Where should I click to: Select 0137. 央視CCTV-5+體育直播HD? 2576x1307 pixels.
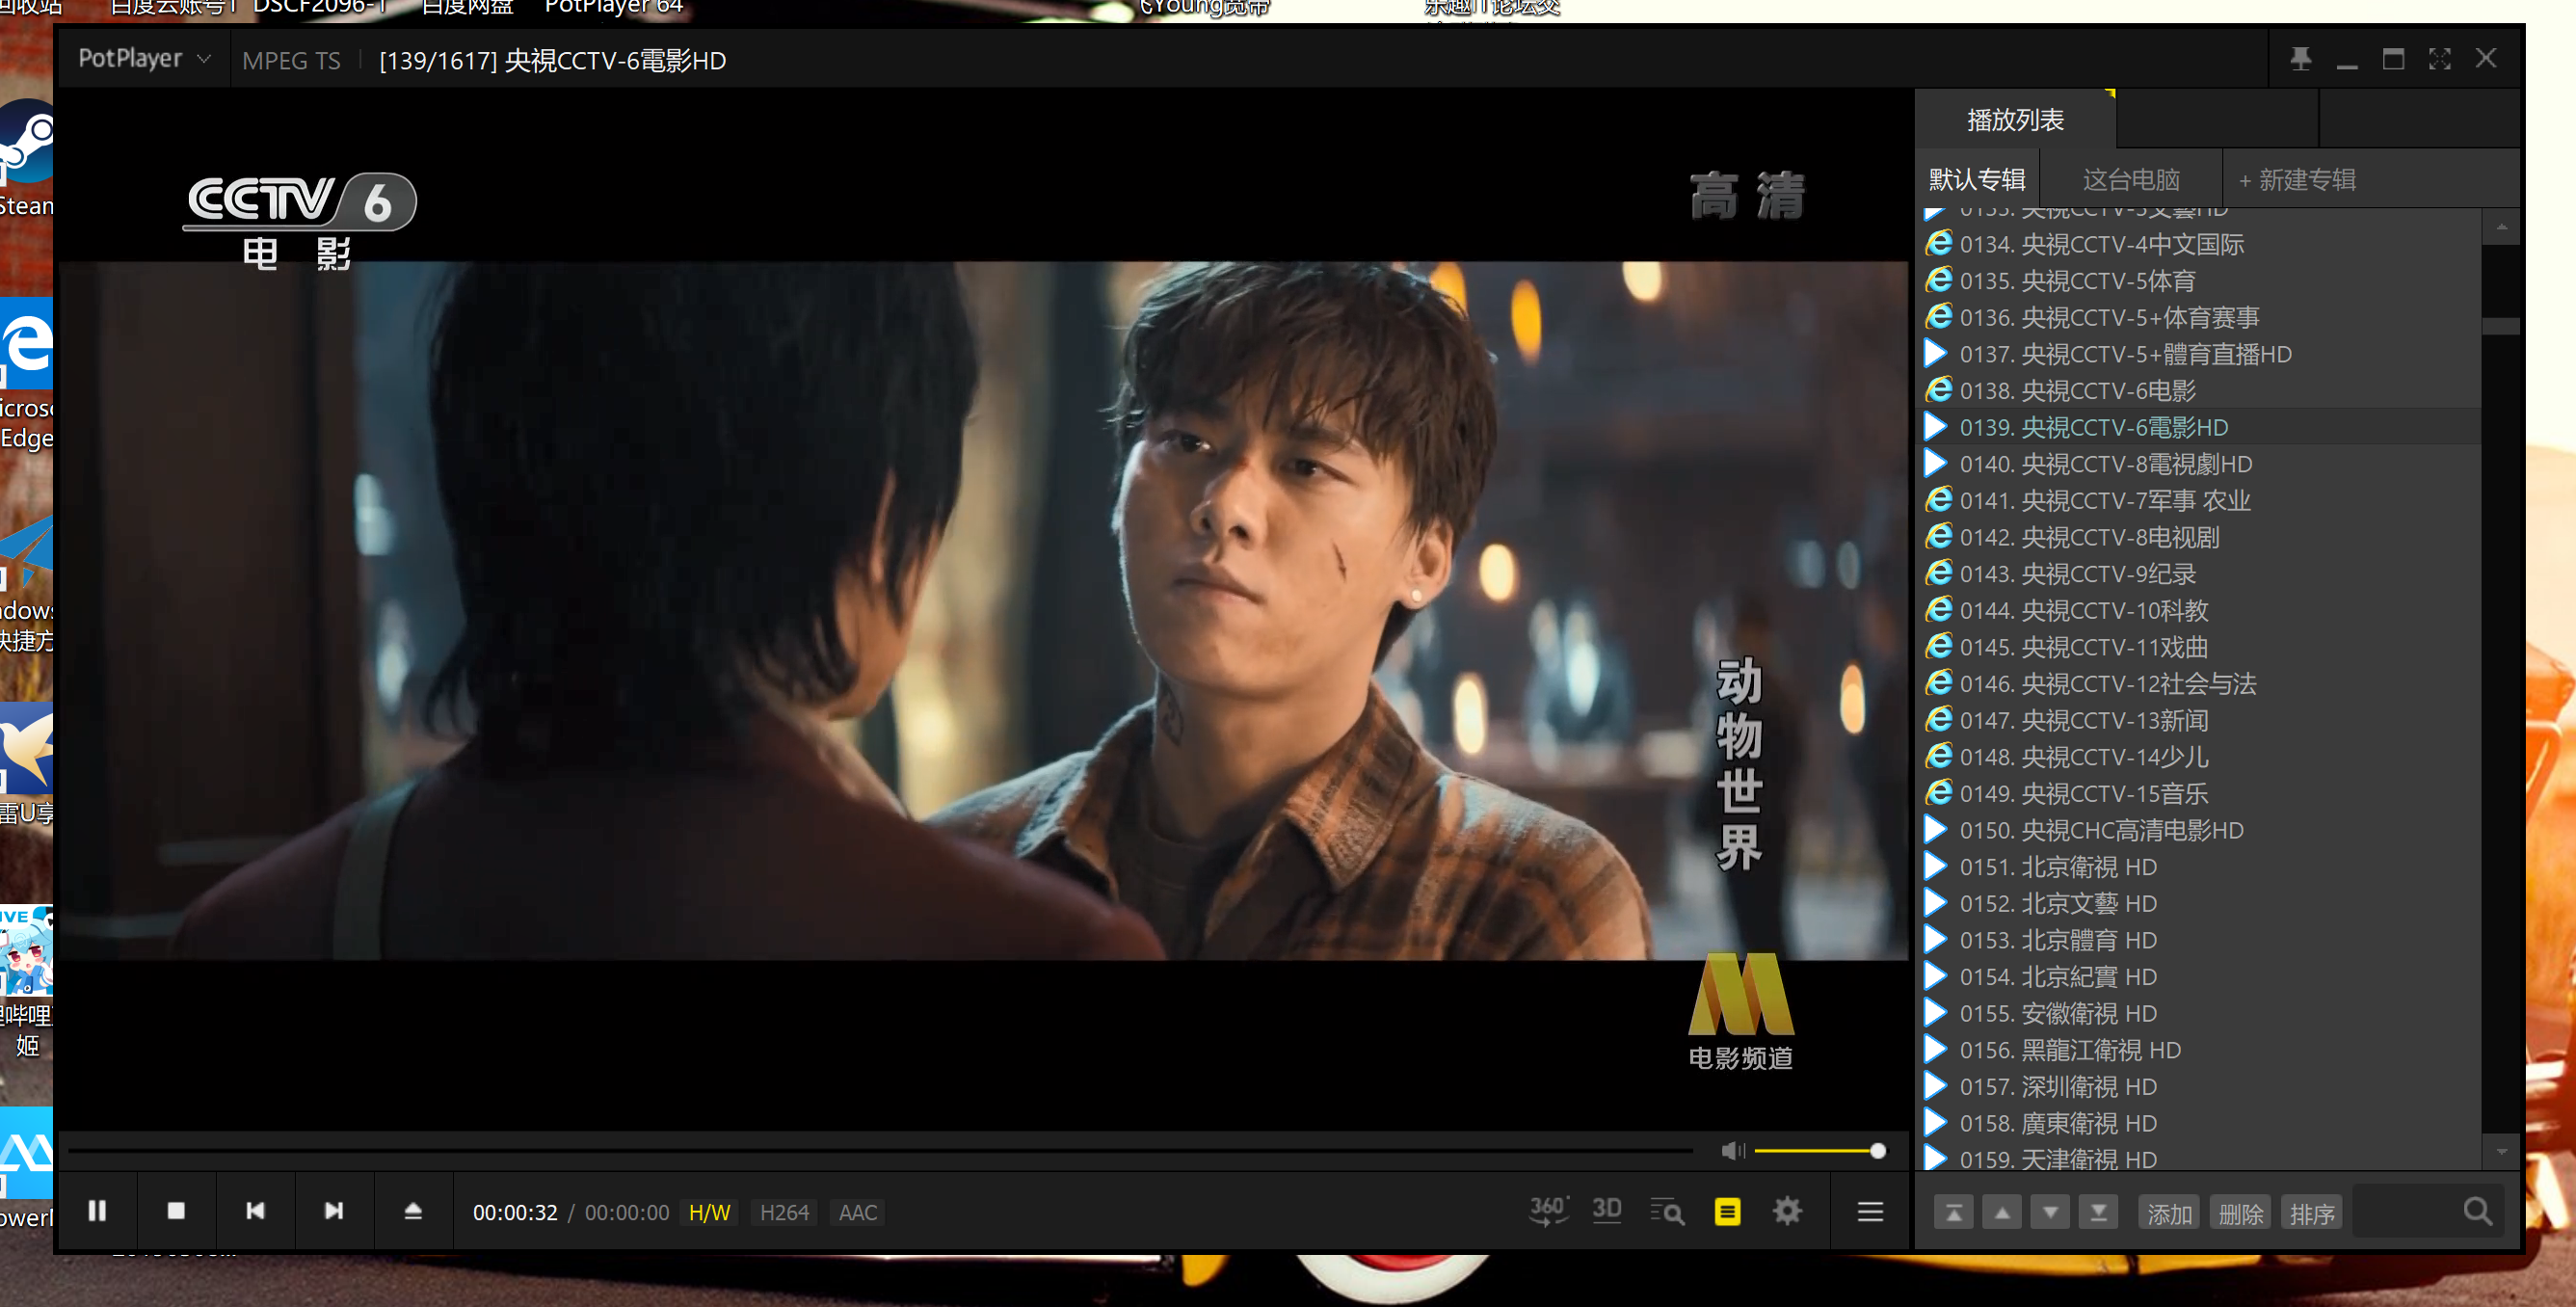pos(2200,354)
